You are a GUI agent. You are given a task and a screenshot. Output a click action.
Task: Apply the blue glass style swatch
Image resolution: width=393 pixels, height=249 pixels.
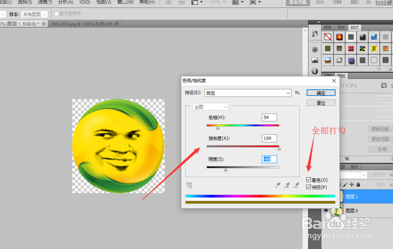(374, 37)
